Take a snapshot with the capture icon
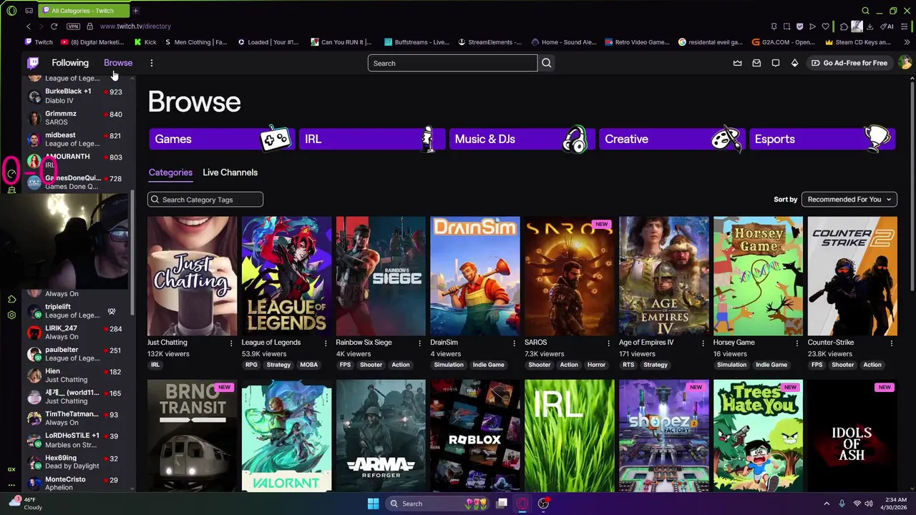This screenshot has width=916, height=515. coord(786,26)
